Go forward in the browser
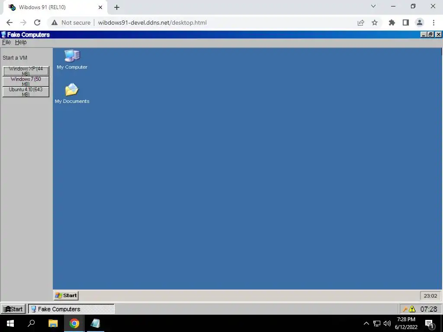The width and height of the screenshot is (443, 332). 23,22
